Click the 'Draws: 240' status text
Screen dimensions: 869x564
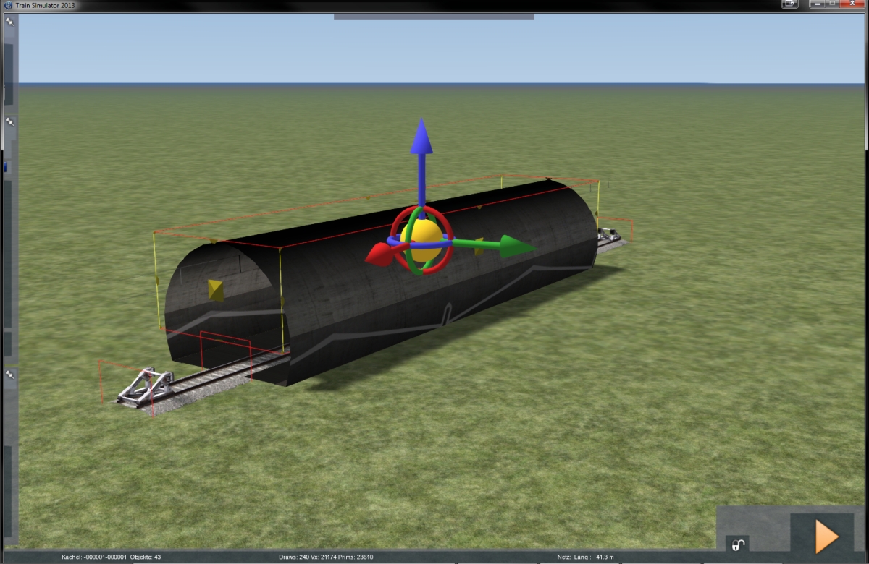point(294,557)
